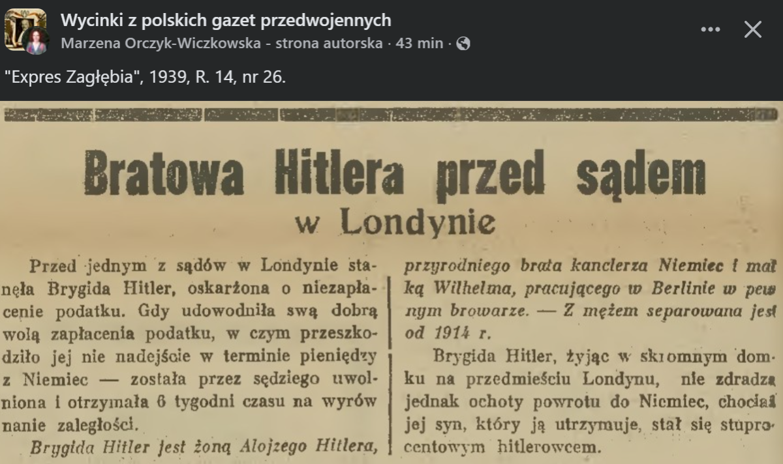
Task: Click the author's small round profile photo
Action: 36,42
